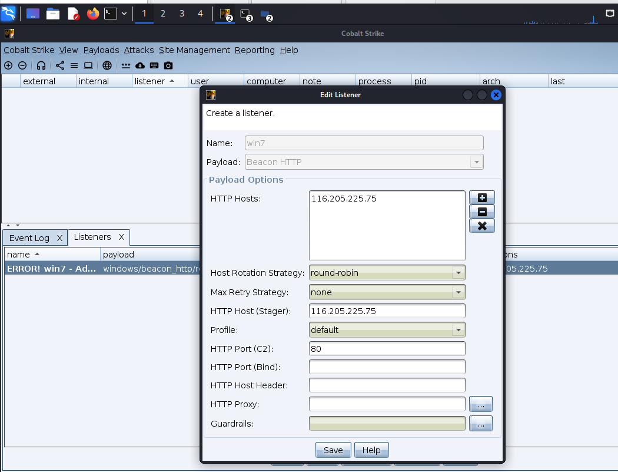Open the Reporting menu
This screenshot has width=618, height=472.
[255, 50]
